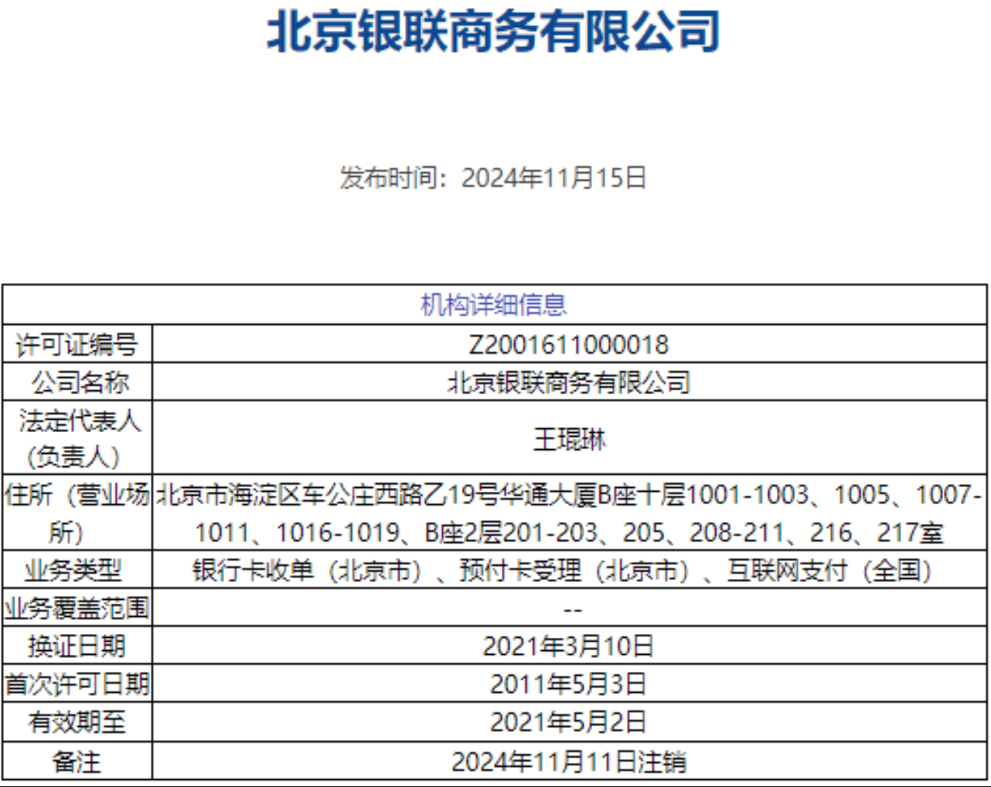This screenshot has height=787, width=991.
Task: Click the expiry date 2021年5月2日
Action: pyautogui.click(x=569, y=722)
